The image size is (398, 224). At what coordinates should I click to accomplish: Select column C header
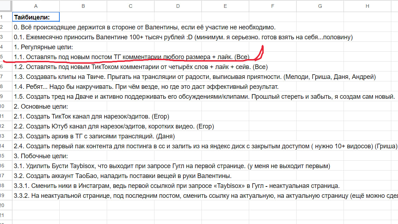[x=130, y=6]
